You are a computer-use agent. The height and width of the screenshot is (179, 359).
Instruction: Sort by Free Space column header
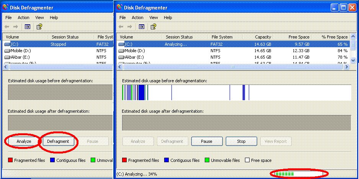(x=292, y=37)
